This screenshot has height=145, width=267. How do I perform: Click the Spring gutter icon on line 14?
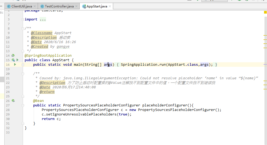coord(13,56)
